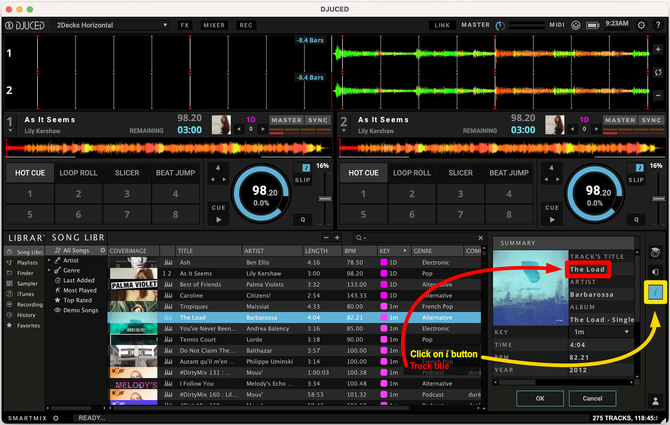Click deck 1 pitch fader handle
Image resolution: width=670 pixels, height=425 pixels.
(x=325, y=199)
